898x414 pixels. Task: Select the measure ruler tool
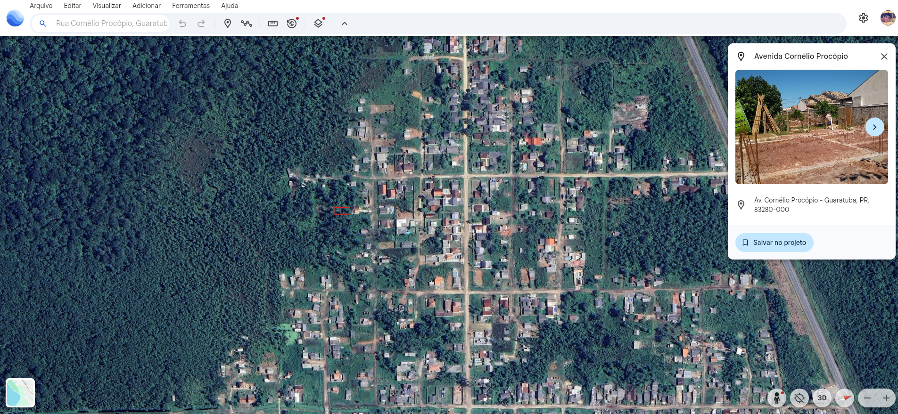tap(273, 23)
